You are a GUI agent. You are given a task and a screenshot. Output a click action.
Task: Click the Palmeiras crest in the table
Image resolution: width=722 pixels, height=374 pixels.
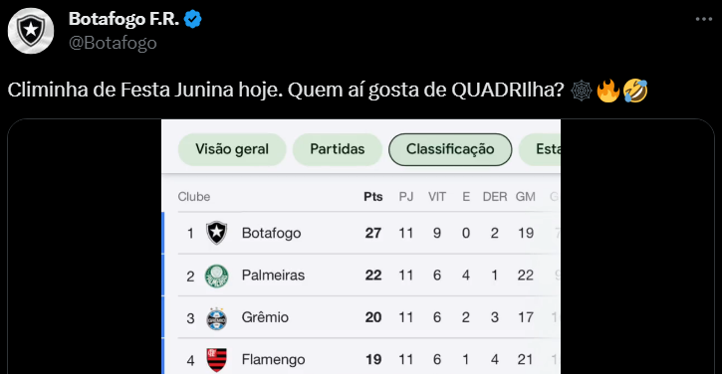pos(216,276)
